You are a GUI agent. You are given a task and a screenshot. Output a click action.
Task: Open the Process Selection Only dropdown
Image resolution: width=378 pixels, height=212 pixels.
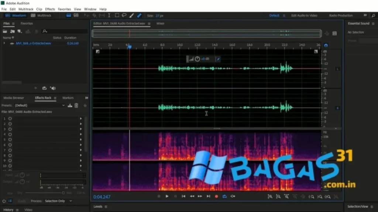click(58, 201)
